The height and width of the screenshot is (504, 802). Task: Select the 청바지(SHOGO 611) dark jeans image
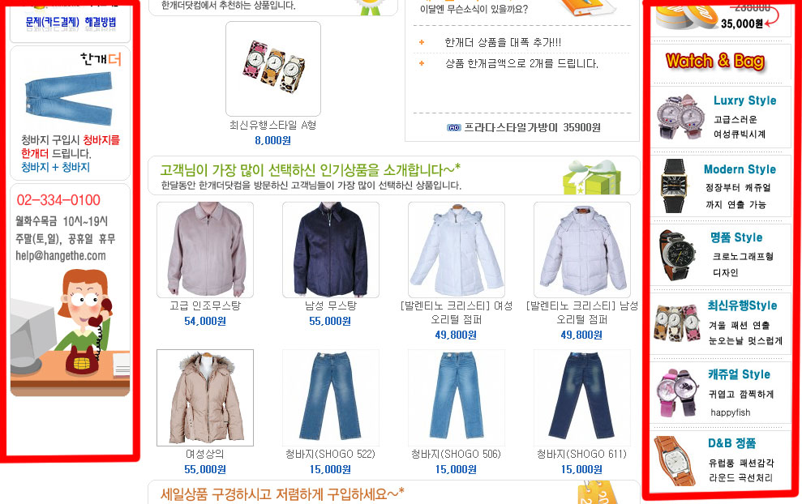[582, 397]
